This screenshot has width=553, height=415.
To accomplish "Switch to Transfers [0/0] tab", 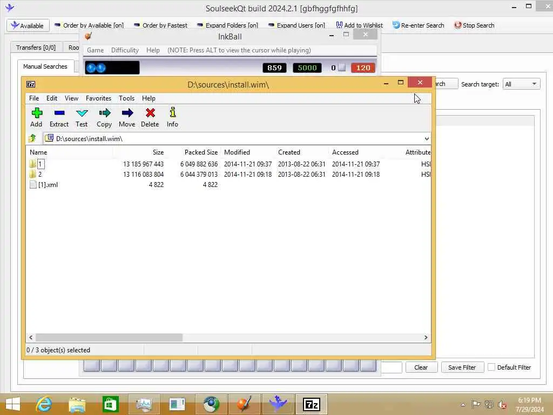I will pyautogui.click(x=36, y=48).
